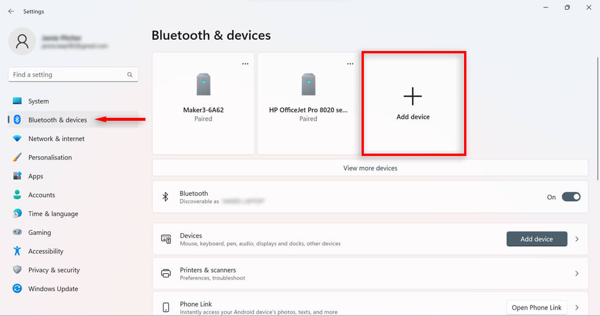Click the Open Phone Link button
600x316 pixels.
pos(536,307)
